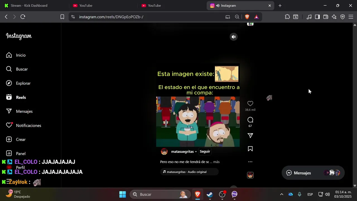This screenshot has height=201, width=357.
Task: Open the Brave Wallet icon
Action: point(325,17)
